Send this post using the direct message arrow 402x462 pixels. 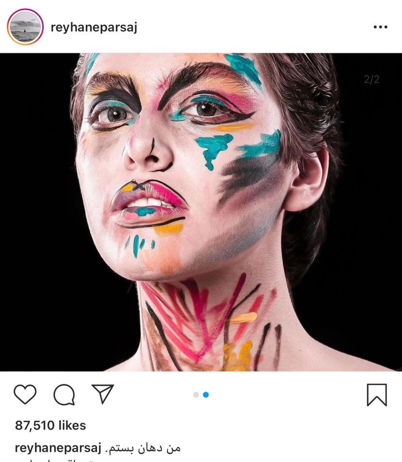pyautogui.click(x=103, y=394)
